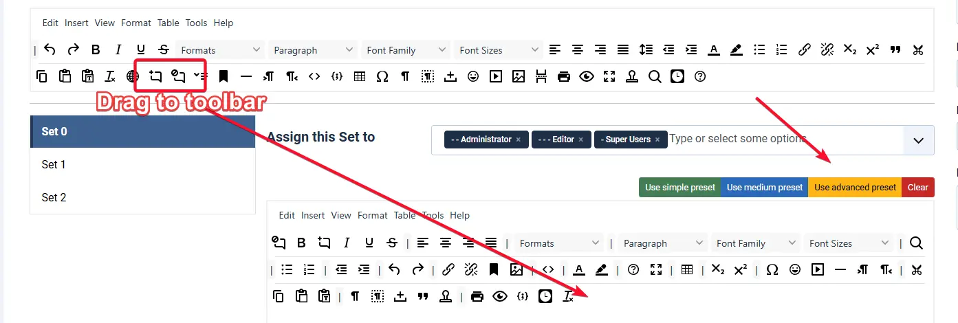Click the bookmark anchor icon in lower toolbar
The height and width of the screenshot is (323, 958).
pyautogui.click(x=494, y=269)
